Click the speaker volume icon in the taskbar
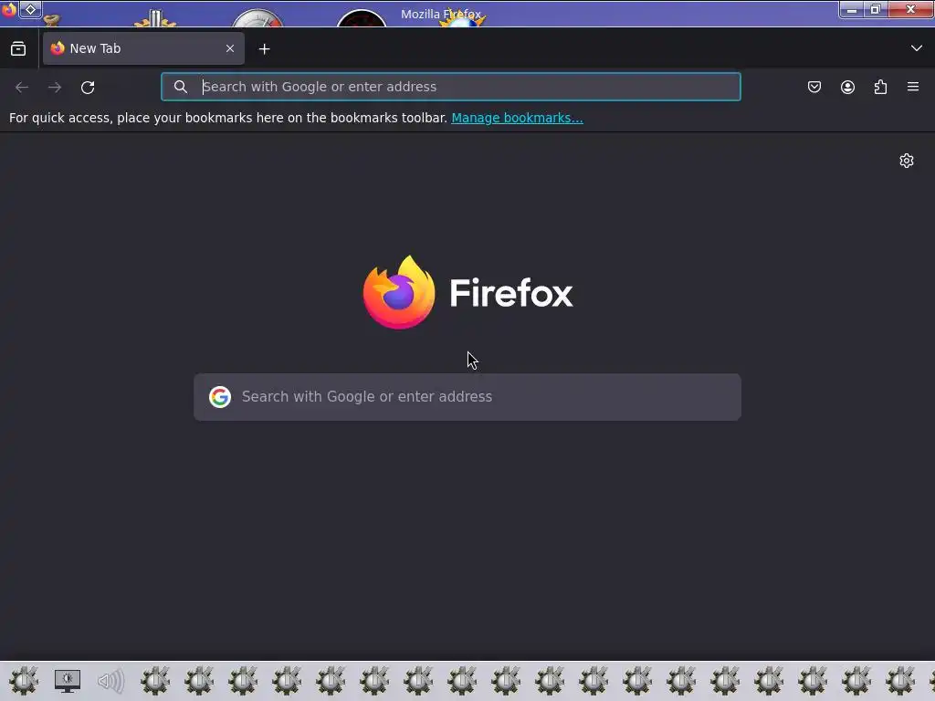The height and width of the screenshot is (701, 935). 110,681
